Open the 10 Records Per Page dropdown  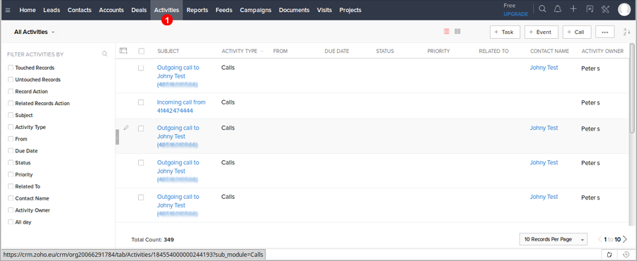[553, 240]
